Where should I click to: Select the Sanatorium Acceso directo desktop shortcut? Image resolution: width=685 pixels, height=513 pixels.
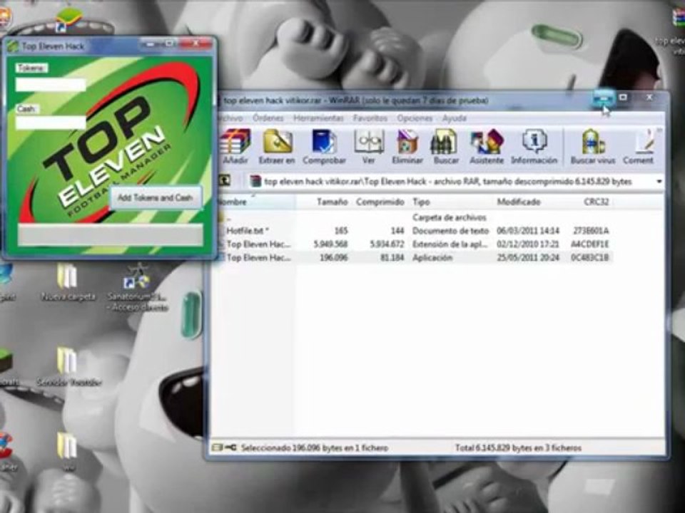[138, 288]
